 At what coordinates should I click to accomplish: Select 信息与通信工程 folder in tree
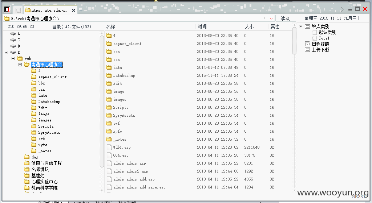coord(46,163)
